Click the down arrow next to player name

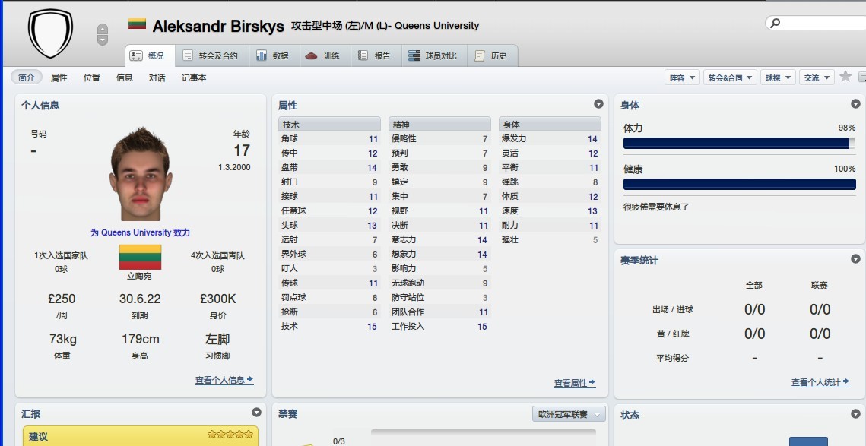(x=103, y=40)
